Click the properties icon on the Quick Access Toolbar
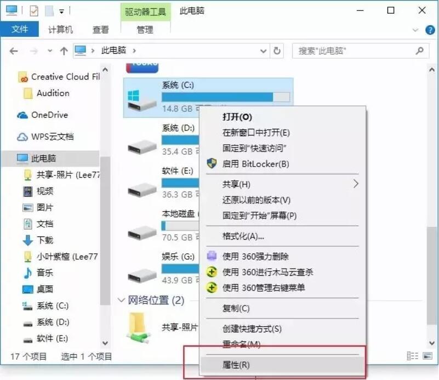439x380 pixels. pos(33,10)
